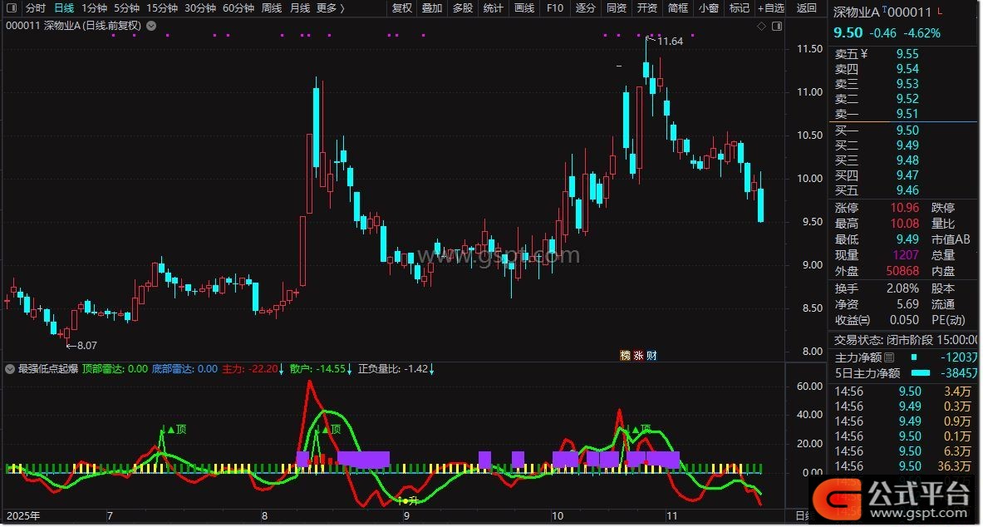Switch to 60分钟 timeframe
Viewport: 983px width, 527px height.
[237, 7]
